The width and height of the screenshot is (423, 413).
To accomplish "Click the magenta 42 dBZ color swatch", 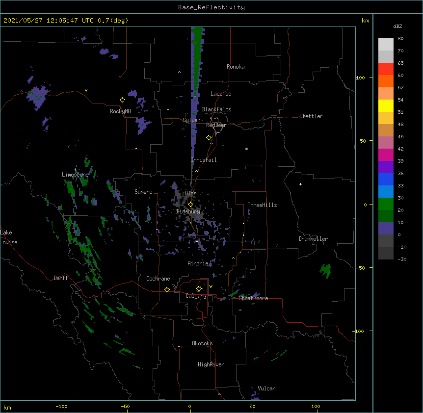I will (x=386, y=155).
